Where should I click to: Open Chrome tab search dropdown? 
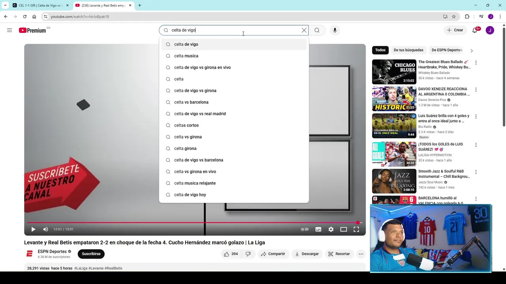(x=5, y=6)
